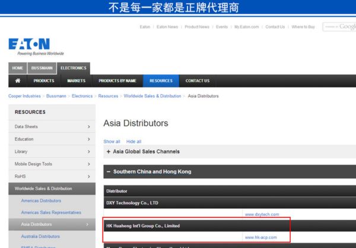The image size is (356, 248).
Task: Expand Library chevron arrow
Action: point(89,152)
